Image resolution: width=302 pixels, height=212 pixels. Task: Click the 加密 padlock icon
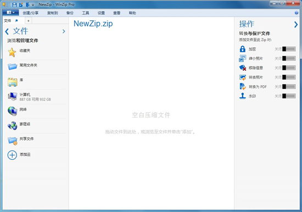tap(243, 49)
